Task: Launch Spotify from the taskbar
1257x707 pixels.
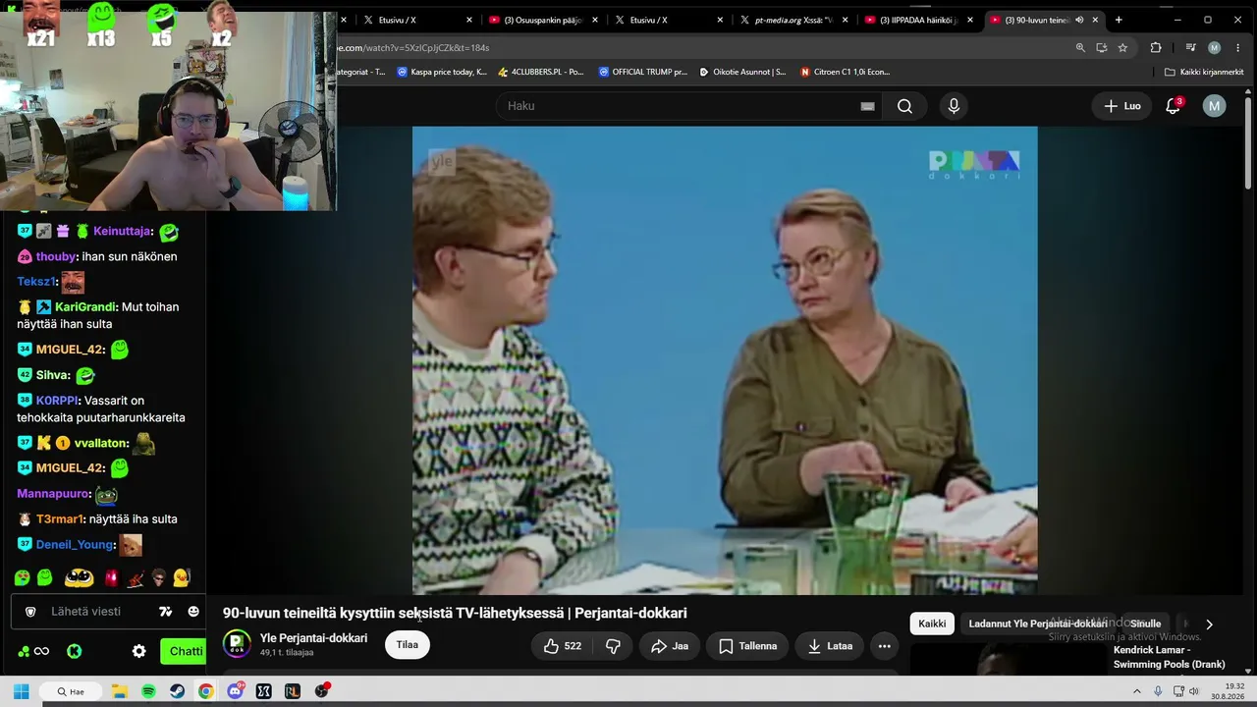Action: point(148,691)
